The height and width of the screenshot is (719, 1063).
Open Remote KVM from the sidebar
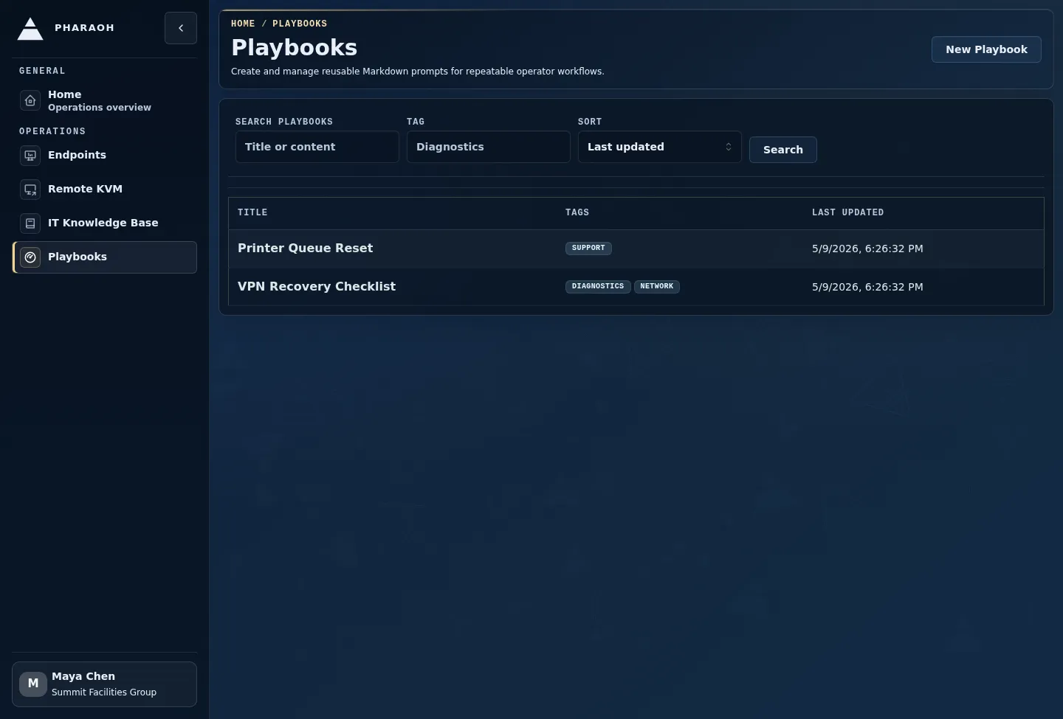click(105, 190)
